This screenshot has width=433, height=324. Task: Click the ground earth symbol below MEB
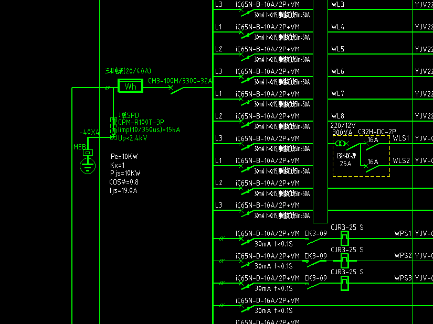88,166
